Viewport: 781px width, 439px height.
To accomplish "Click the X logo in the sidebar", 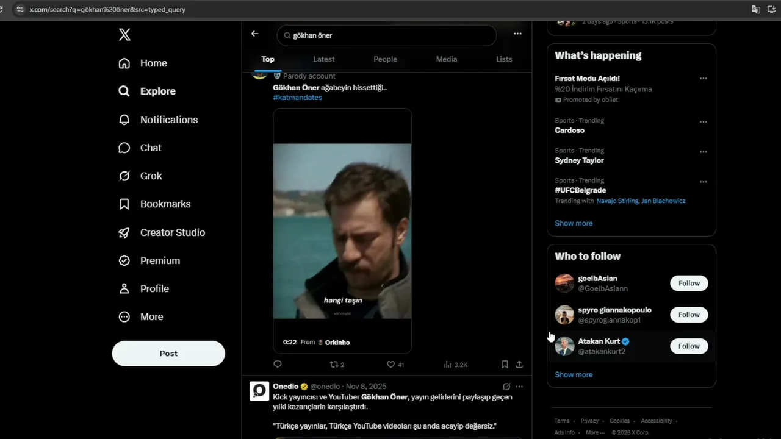I will pyautogui.click(x=124, y=35).
